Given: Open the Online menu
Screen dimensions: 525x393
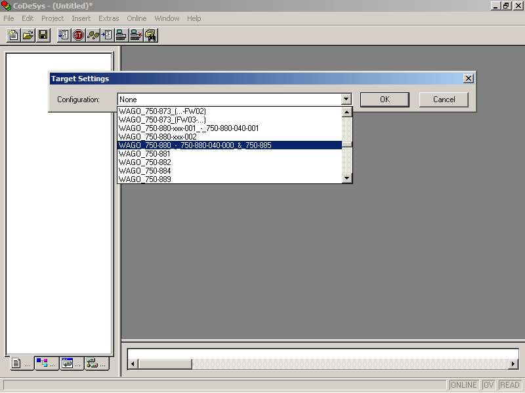Looking at the screenshot, I should click(x=136, y=18).
